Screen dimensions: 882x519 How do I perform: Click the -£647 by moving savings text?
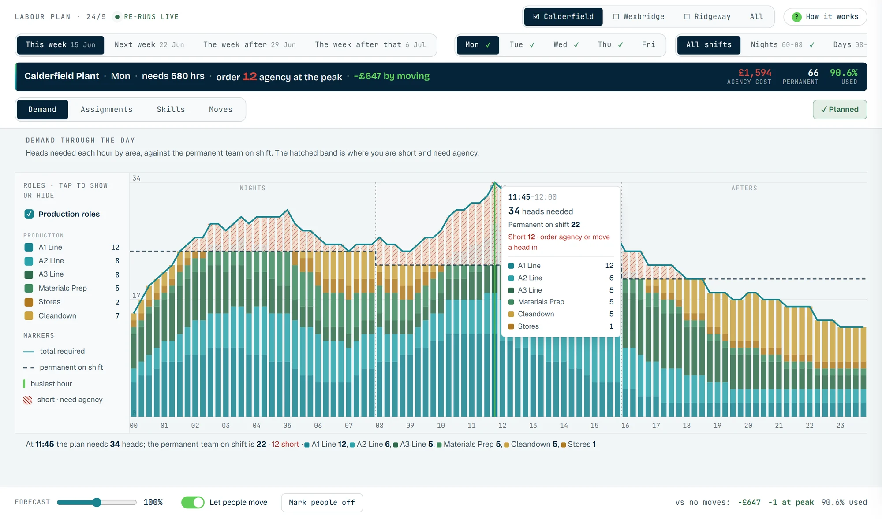(x=392, y=76)
